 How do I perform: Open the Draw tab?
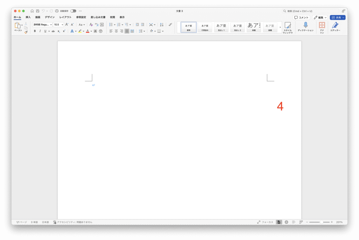(x=38, y=17)
